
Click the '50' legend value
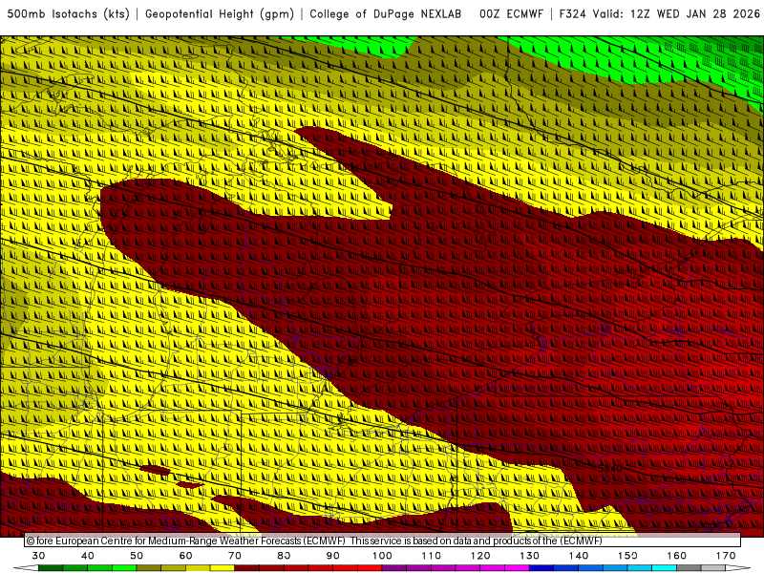click(x=137, y=556)
